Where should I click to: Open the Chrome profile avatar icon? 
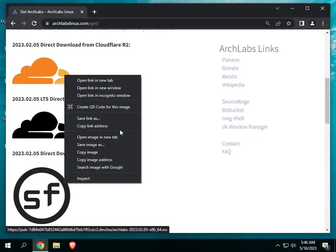(312, 23)
